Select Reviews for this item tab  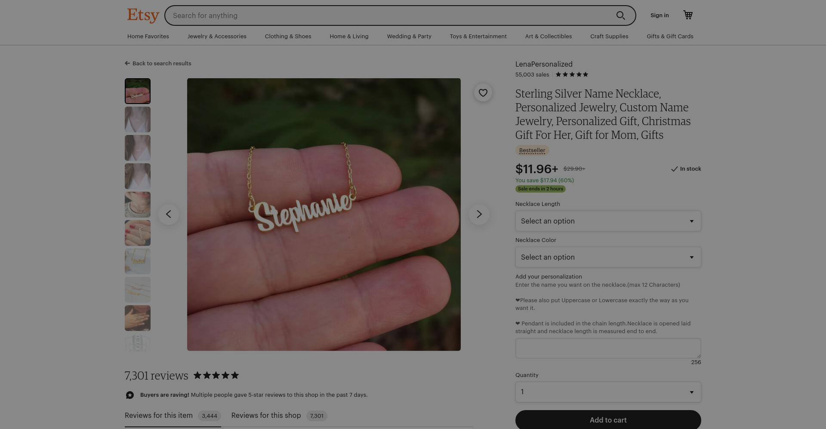(x=173, y=416)
